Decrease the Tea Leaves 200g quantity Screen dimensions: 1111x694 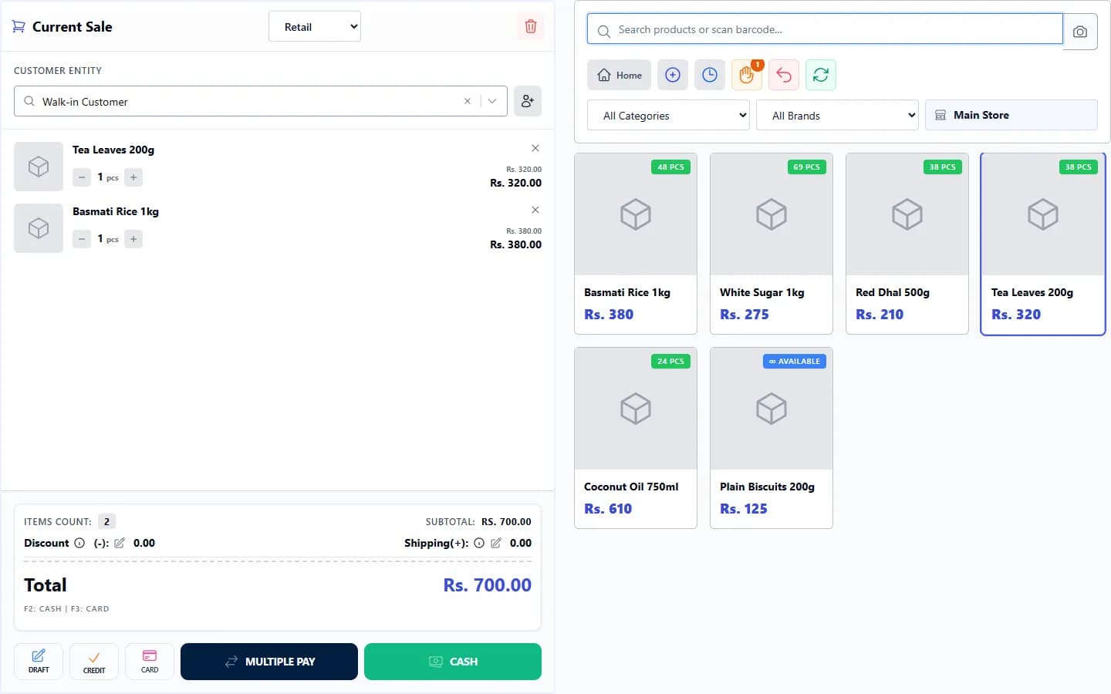click(82, 177)
